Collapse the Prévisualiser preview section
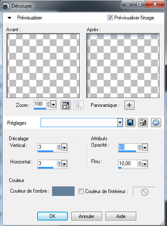167x226 pixels. pos(10,18)
